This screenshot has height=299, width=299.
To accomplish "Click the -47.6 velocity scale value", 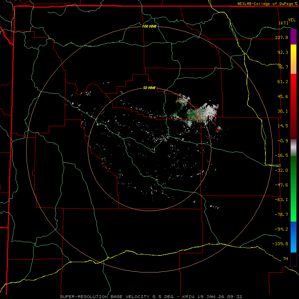I will pyautogui.click(x=281, y=185).
